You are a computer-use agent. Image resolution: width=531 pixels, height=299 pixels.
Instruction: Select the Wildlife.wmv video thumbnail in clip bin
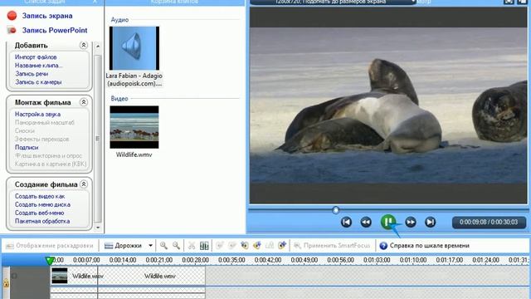134,127
